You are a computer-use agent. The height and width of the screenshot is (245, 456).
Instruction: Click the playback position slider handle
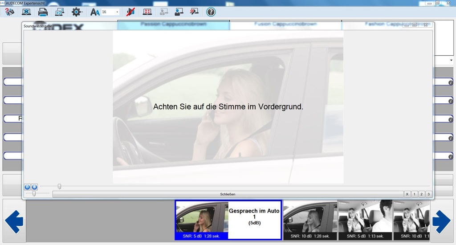[x=59, y=187]
